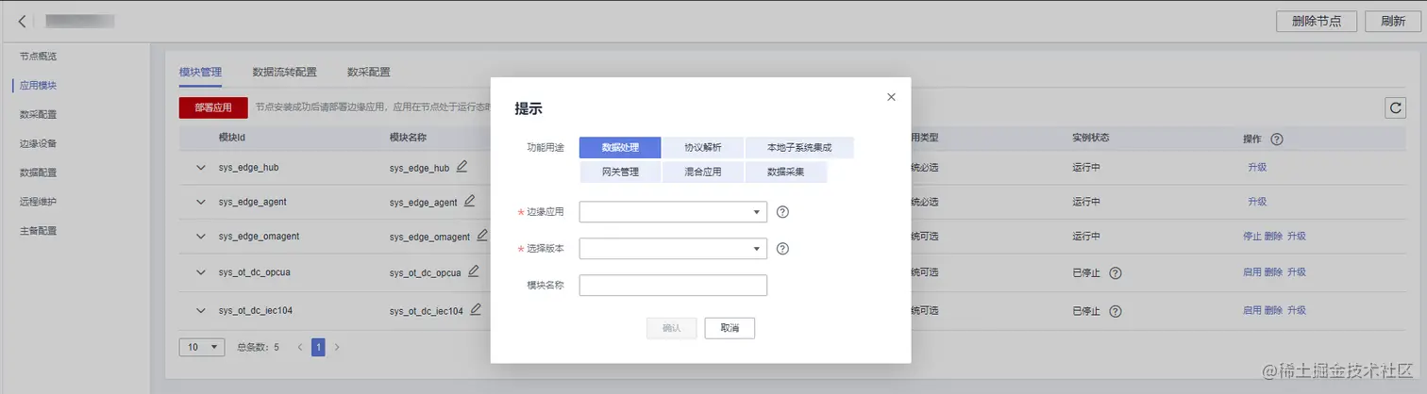Expand the sys_edge_agent row

pos(200,202)
